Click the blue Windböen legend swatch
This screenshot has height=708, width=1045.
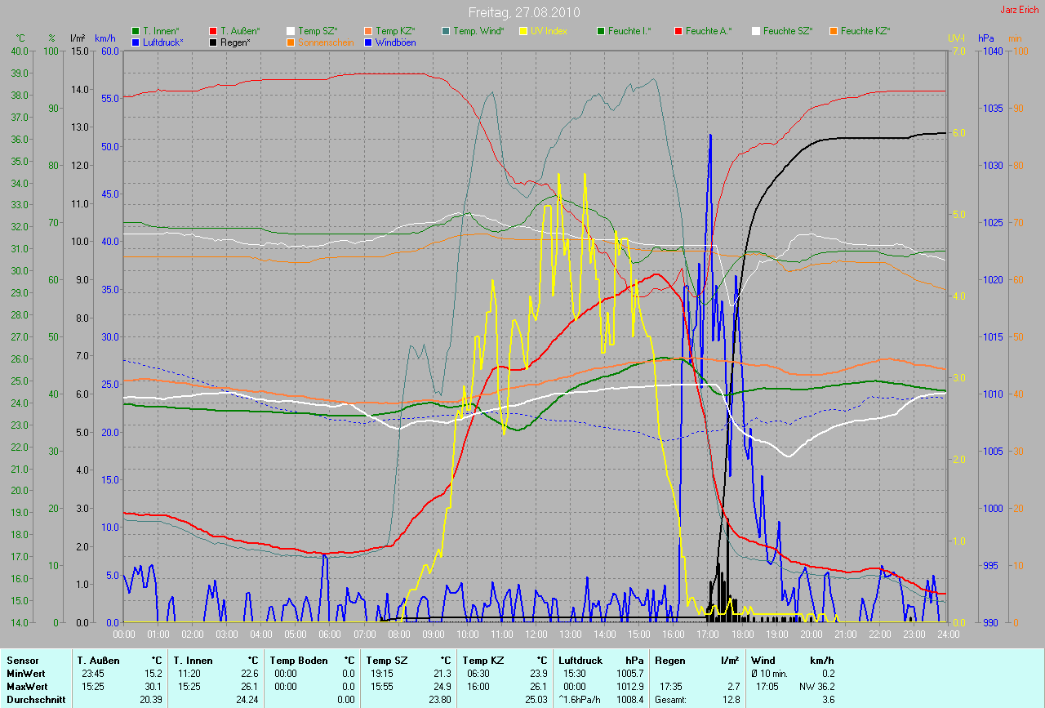tap(369, 42)
